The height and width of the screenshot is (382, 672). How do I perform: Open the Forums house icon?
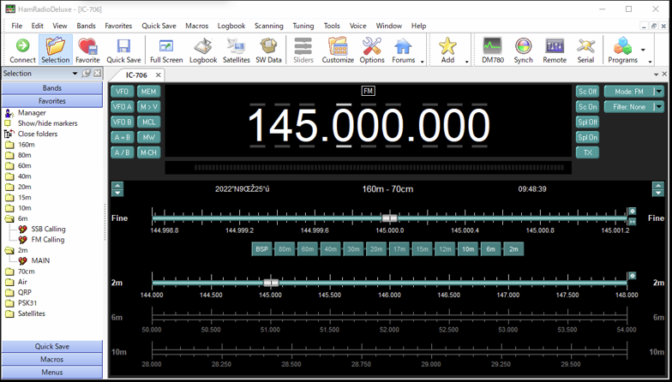[x=403, y=50]
